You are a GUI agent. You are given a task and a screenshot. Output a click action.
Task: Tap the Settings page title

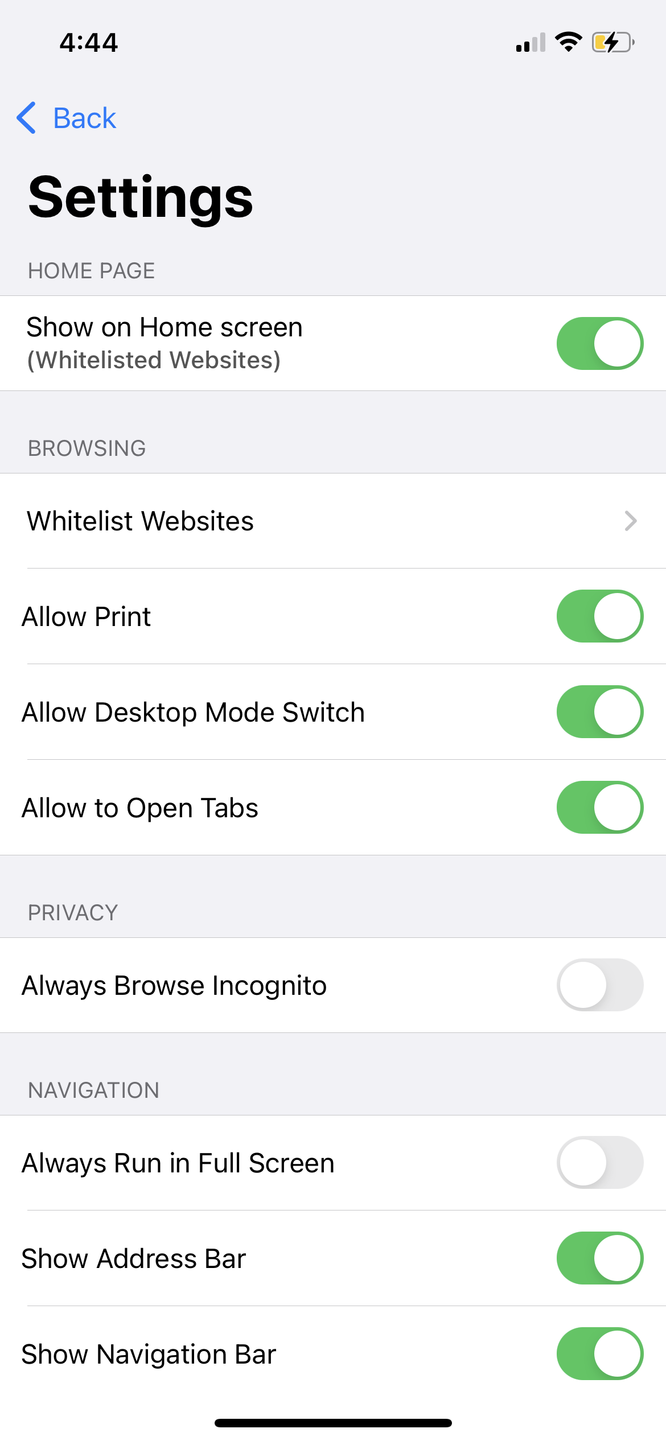141,197
